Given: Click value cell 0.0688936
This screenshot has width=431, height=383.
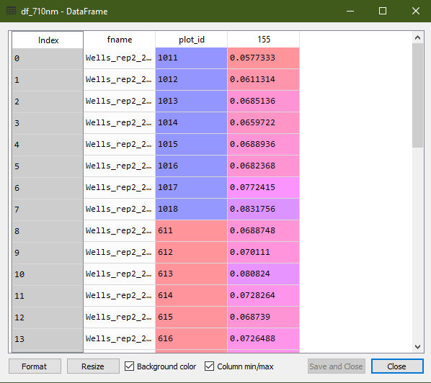Looking at the screenshot, I should point(263,145).
